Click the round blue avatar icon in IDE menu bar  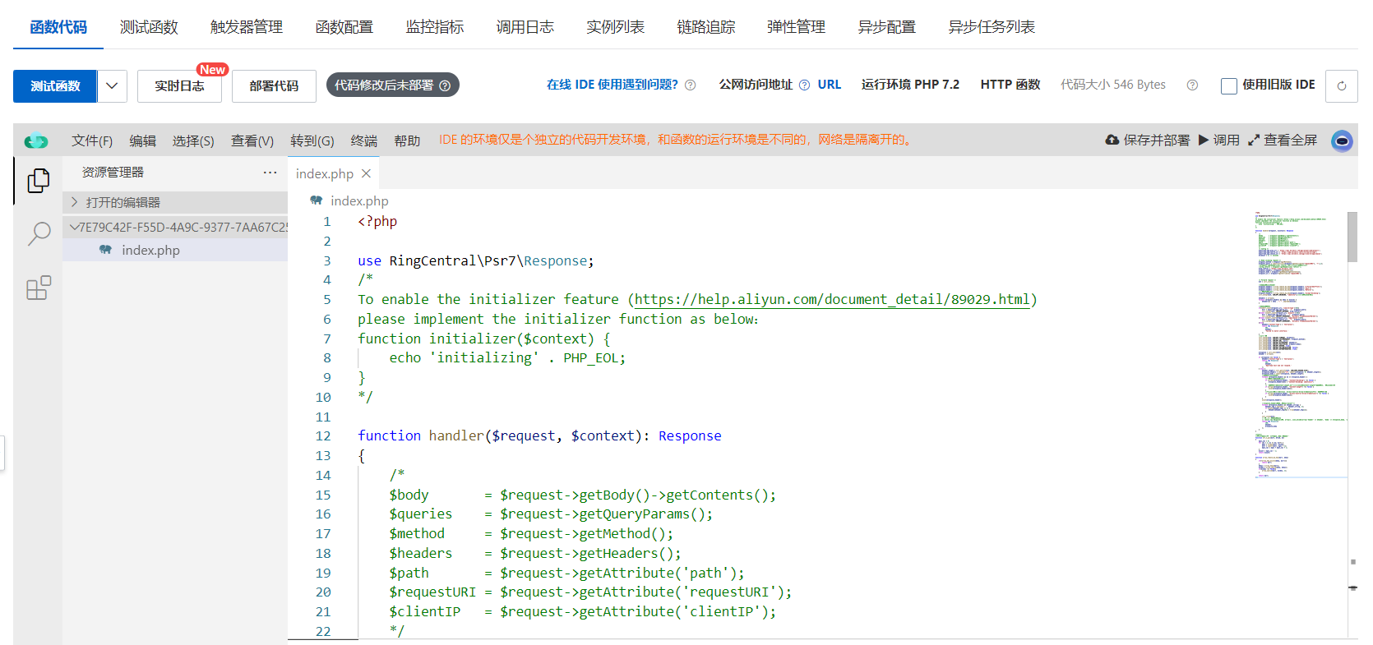tap(1342, 141)
